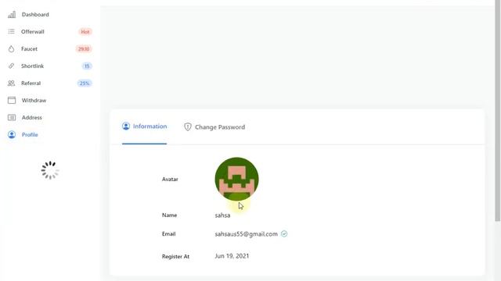Click the Change Password shield icon
501x281 pixels.
[188, 126]
